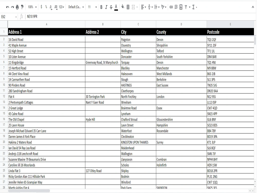Format as percent
This screenshot has height=193, width=257.
point(46,7)
